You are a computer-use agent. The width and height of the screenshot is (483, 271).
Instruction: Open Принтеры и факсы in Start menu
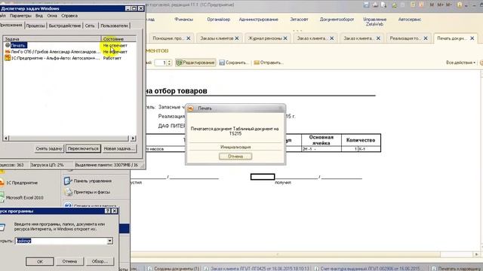pyautogui.click(x=88, y=193)
